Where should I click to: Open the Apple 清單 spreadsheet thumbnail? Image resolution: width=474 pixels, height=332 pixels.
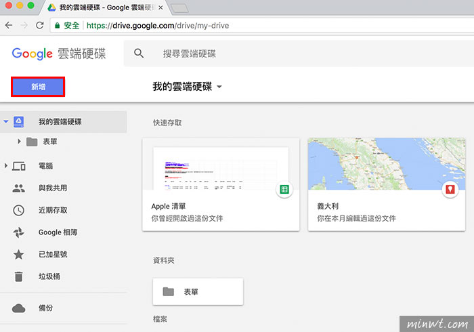pos(221,164)
